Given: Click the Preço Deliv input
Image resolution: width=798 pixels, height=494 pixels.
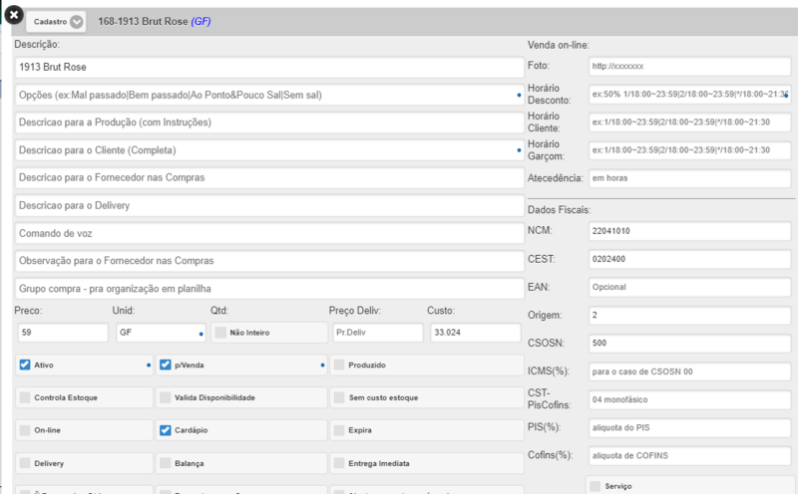Looking at the screenshot, I should 378,333.
